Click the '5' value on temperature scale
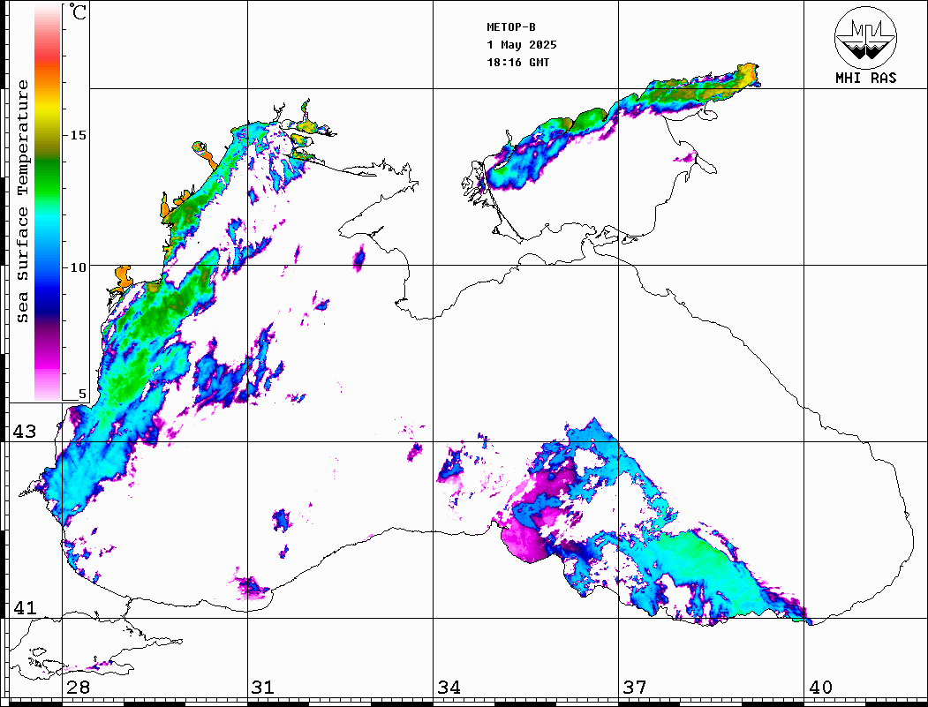 [x=82, y=394]
